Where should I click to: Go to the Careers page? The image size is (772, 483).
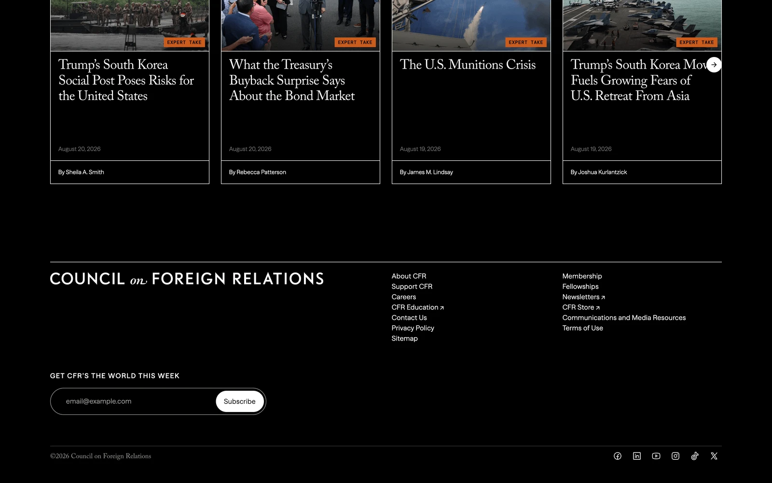pos(404,297)
